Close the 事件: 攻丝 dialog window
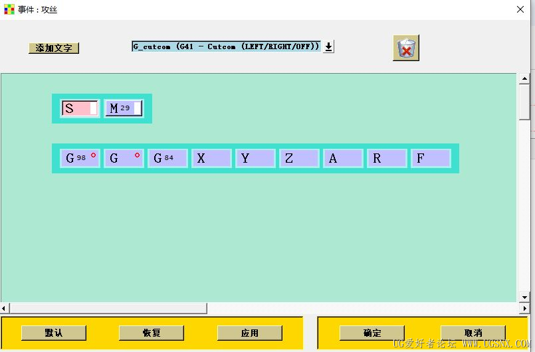Viewport: 535px width, 352px height. pyautogui.click(x=520, y=9)
